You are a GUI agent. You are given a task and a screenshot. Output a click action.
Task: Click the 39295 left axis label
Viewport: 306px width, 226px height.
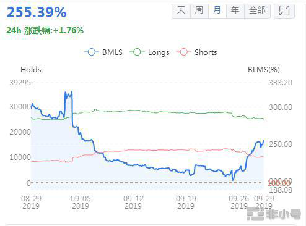[20, 83]
